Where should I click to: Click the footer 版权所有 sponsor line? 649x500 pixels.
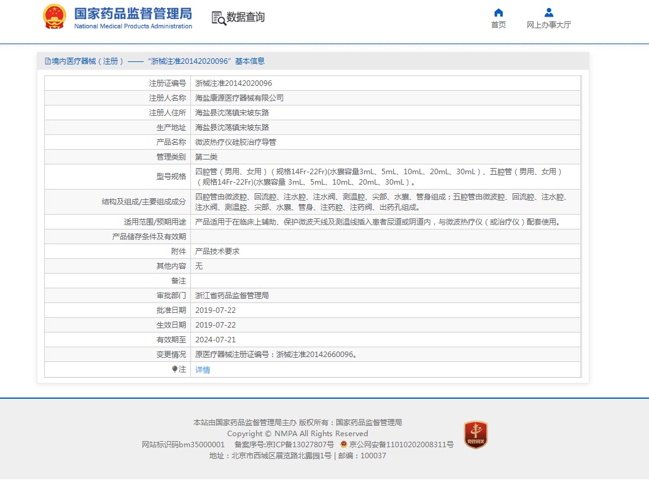[x=298, y=422]
